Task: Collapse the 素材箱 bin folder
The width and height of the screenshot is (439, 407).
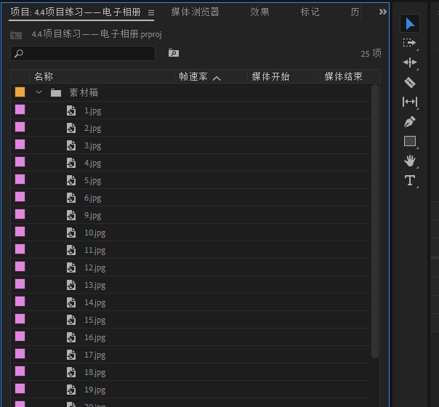Action: coord(39,93)
